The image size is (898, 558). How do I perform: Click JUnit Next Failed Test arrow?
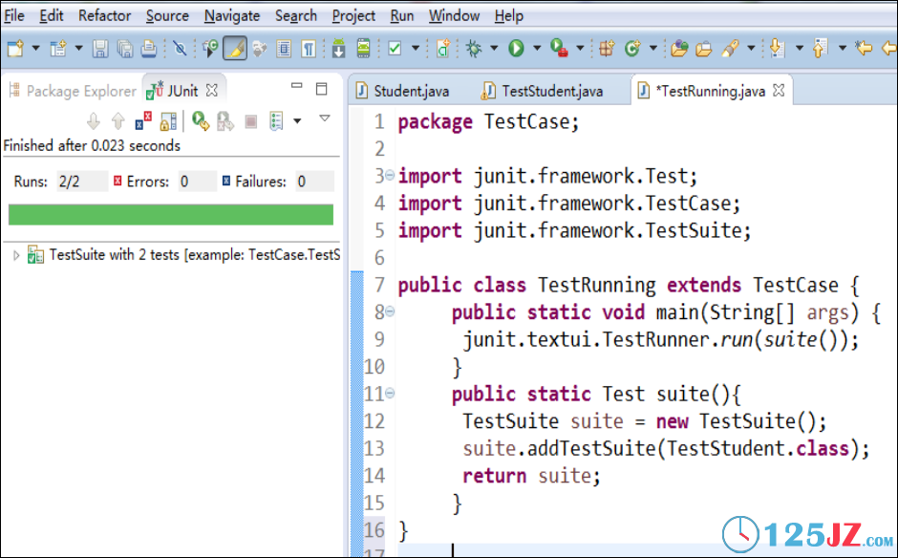94,121
